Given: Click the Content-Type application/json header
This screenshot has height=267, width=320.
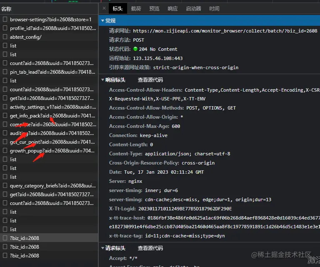Looking at the screenshot, I should tap(170, 154).
